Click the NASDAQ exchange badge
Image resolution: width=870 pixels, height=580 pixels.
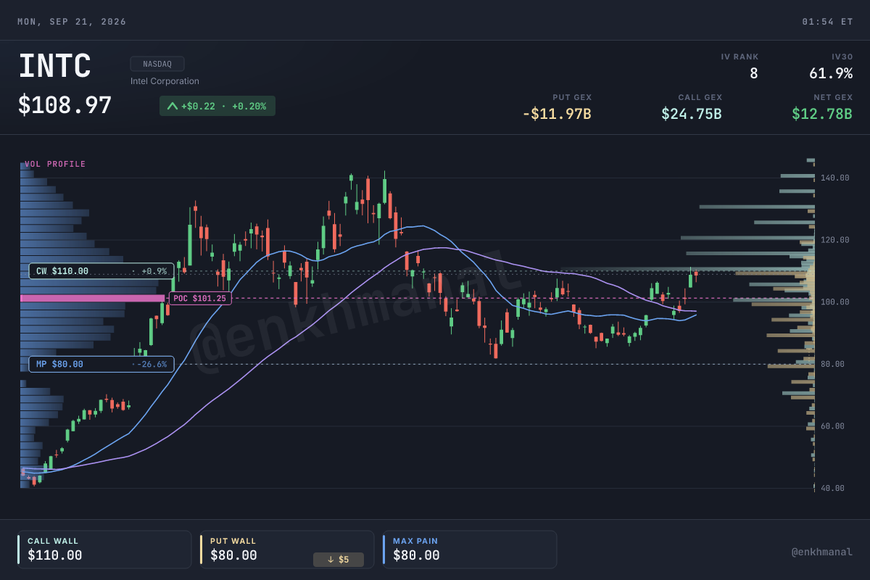click(x=157, y=64)
